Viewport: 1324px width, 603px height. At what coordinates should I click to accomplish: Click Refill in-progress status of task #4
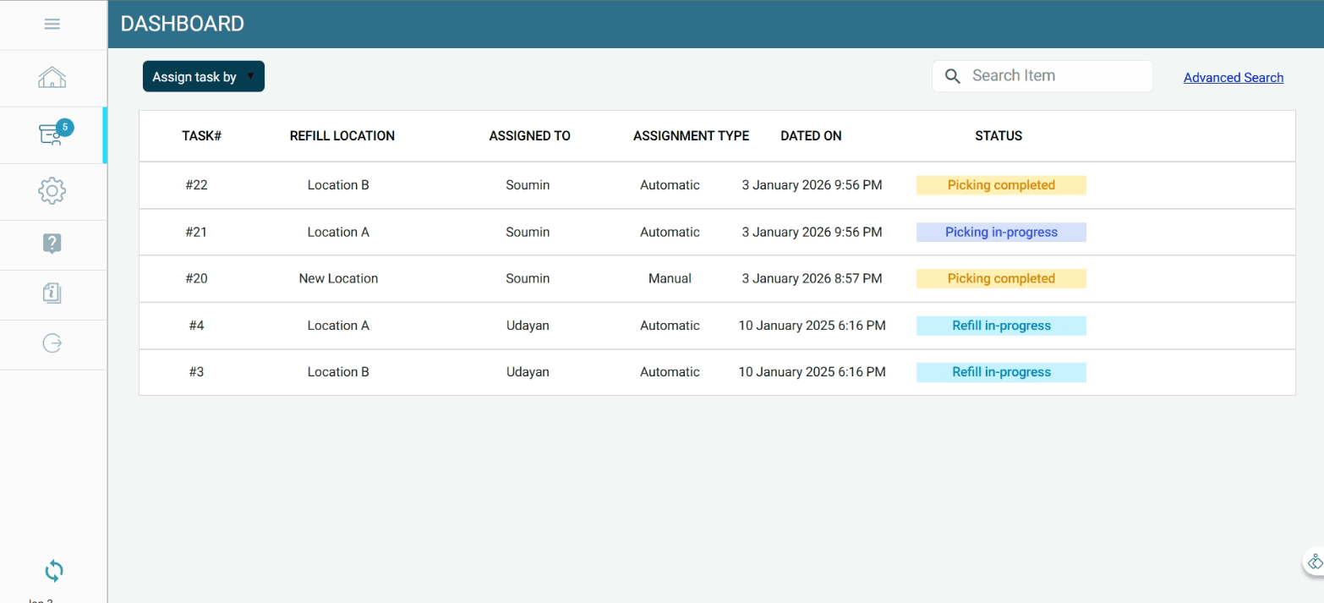coord(1001,326)
